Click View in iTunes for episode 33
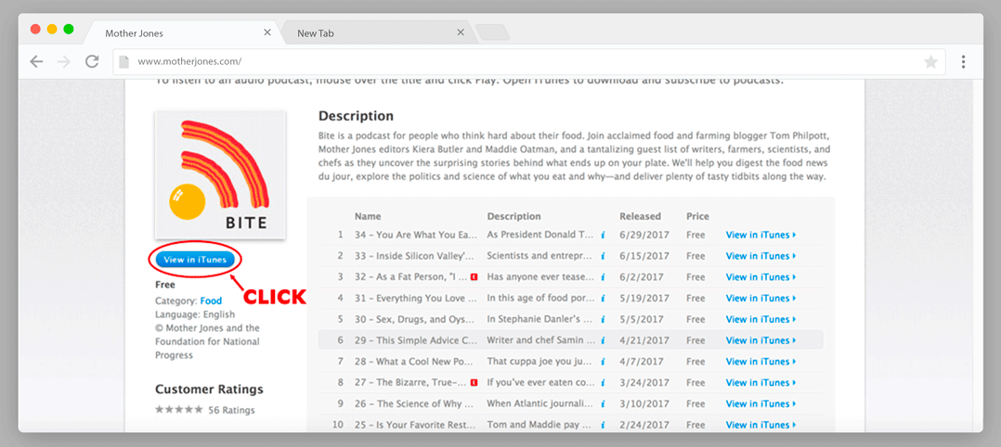This screenshot has width=1001, height=447. click(760, 256)
